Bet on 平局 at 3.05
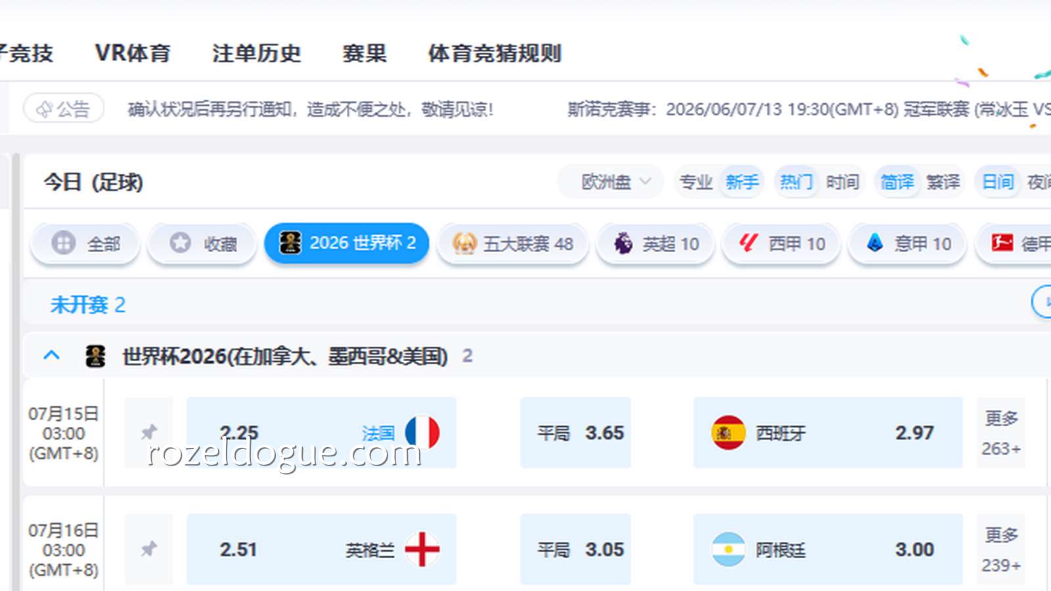The image size is (1051, 591). tap(576, 549)
